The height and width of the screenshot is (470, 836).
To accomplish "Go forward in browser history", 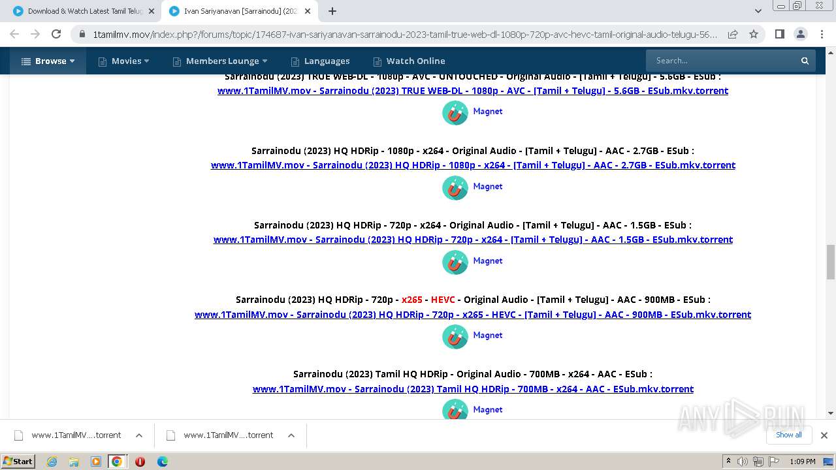I will [x=35, y=34].
